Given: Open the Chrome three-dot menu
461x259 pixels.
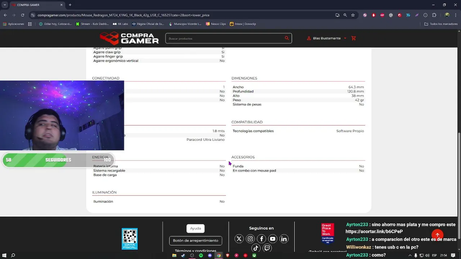Looking at the screenshot, I should pyautogui.click(x=456, y=15).
